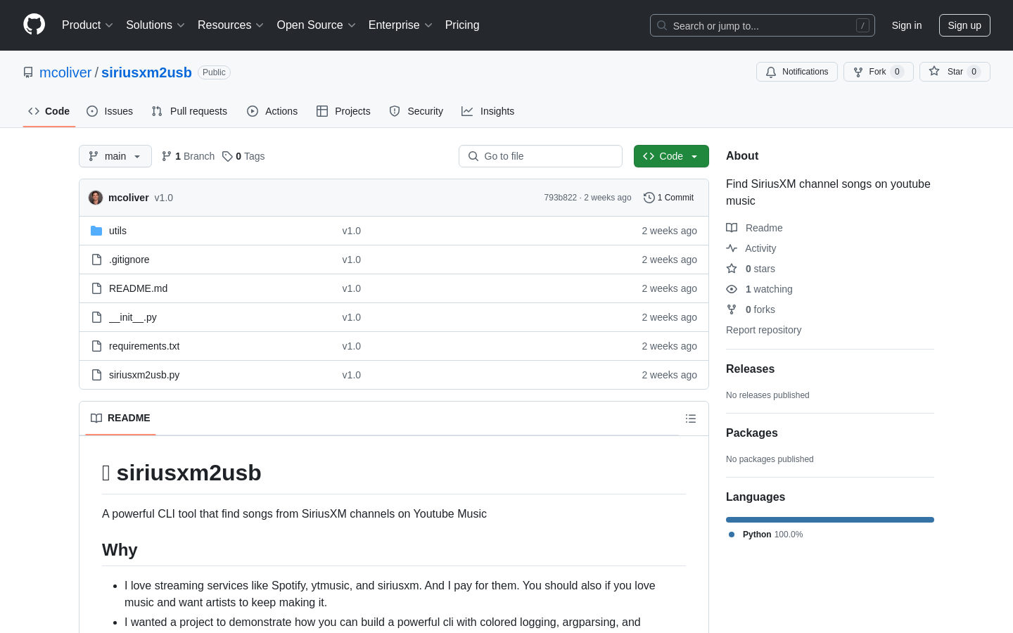Fork this repository
Viewport: 1013px width, 633px height.
(878, 72)
